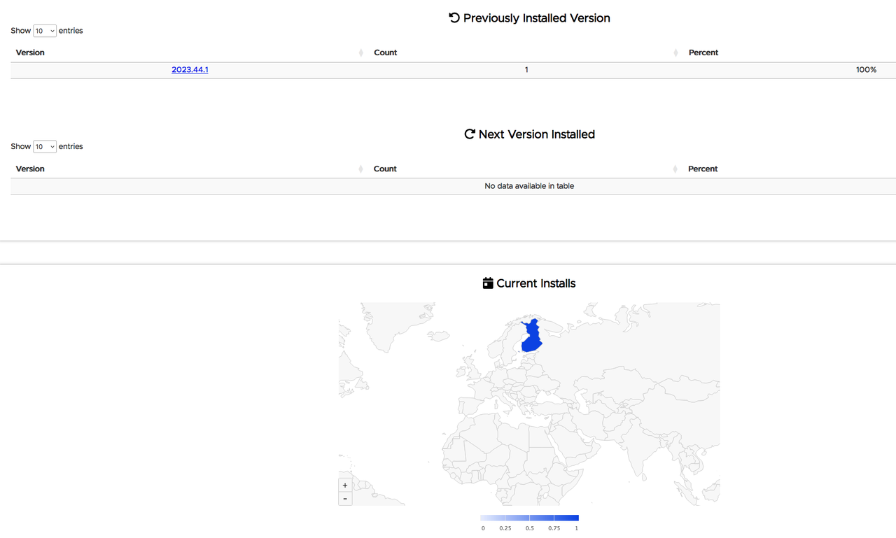Click the calendar icon beside Current Installs
896x538 pixels.
pos(488,283)
